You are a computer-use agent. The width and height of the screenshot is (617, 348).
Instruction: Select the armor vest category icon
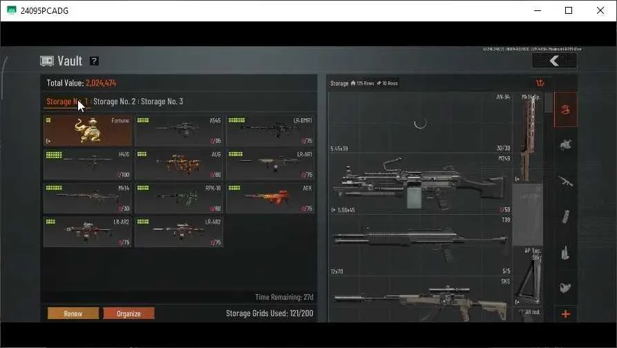coord(565,145)
